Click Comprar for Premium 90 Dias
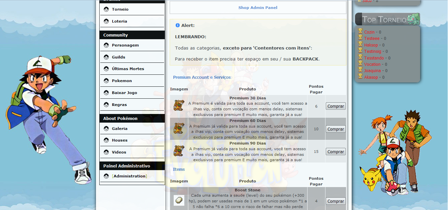This screenshot has height=210, width=448. (x=336, y=152)
